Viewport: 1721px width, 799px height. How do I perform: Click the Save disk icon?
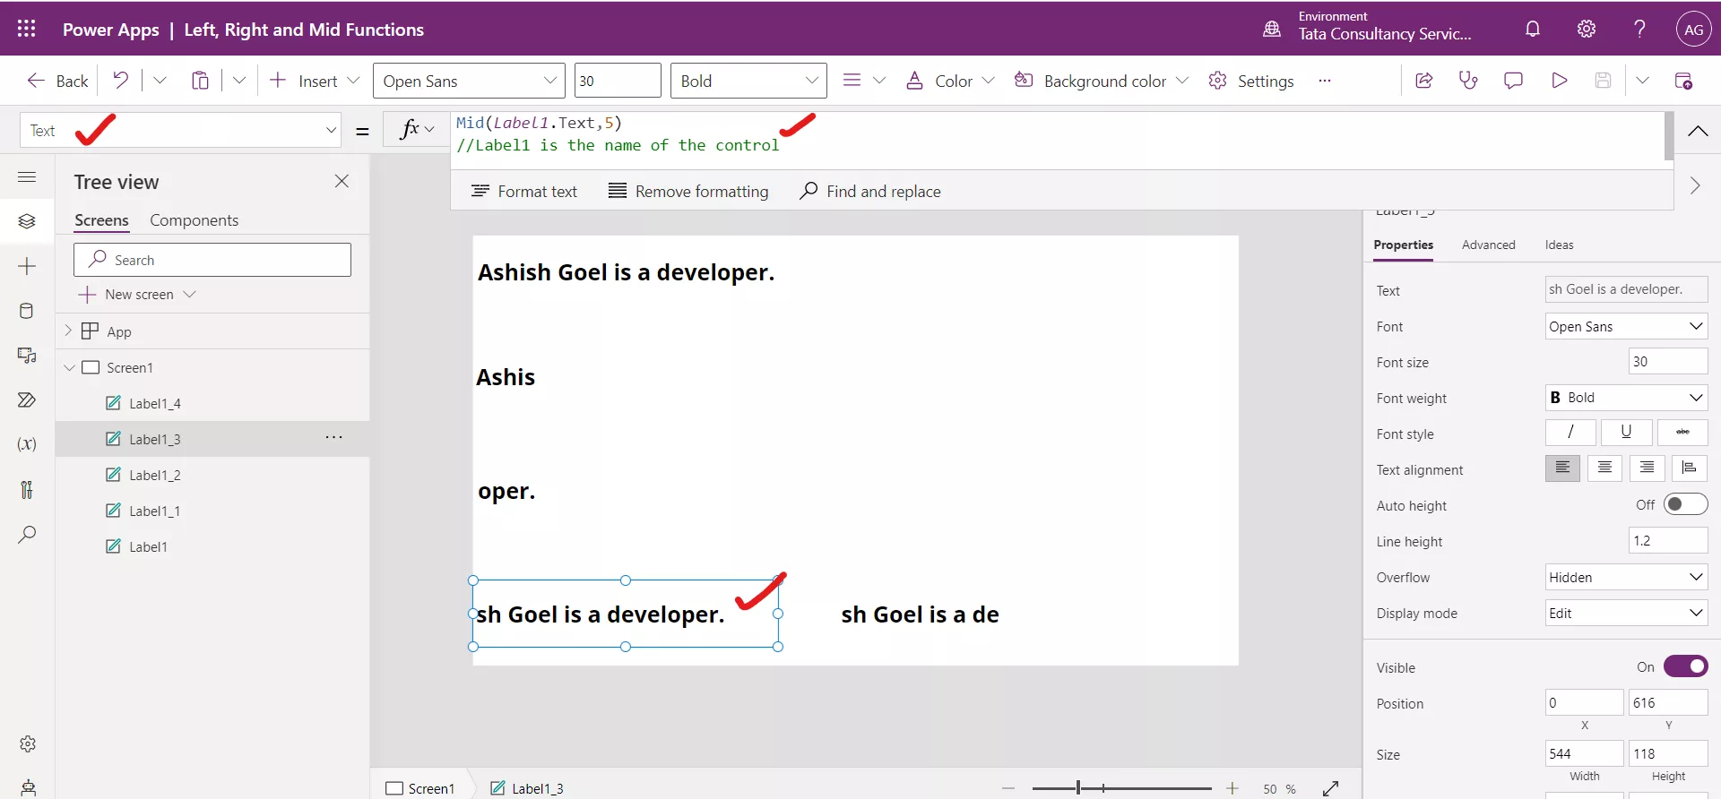(x=1603, y=81)
